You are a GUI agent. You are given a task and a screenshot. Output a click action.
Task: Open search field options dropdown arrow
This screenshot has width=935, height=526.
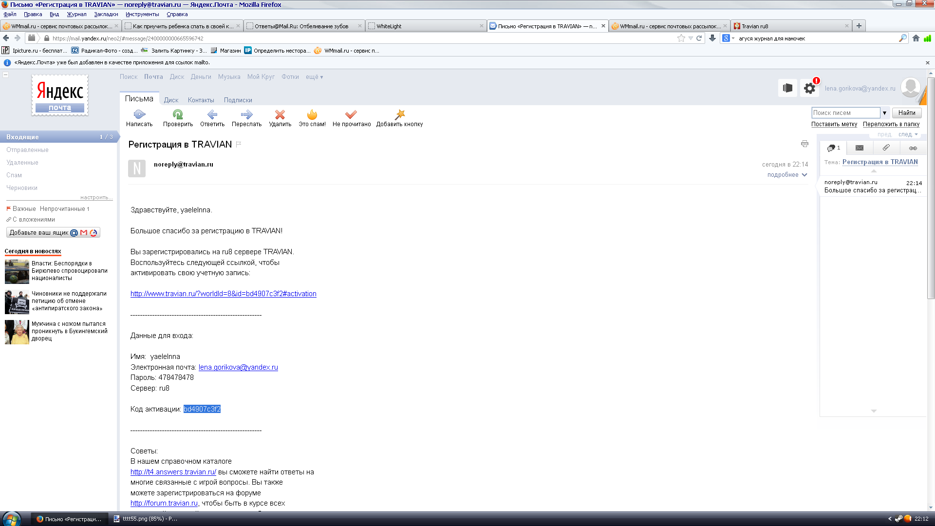[x=884, y=113]
